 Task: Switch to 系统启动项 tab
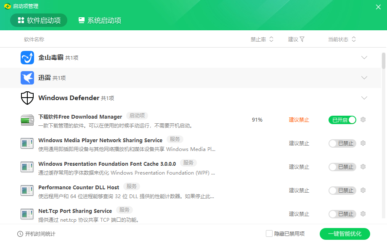tap(100, 20)
